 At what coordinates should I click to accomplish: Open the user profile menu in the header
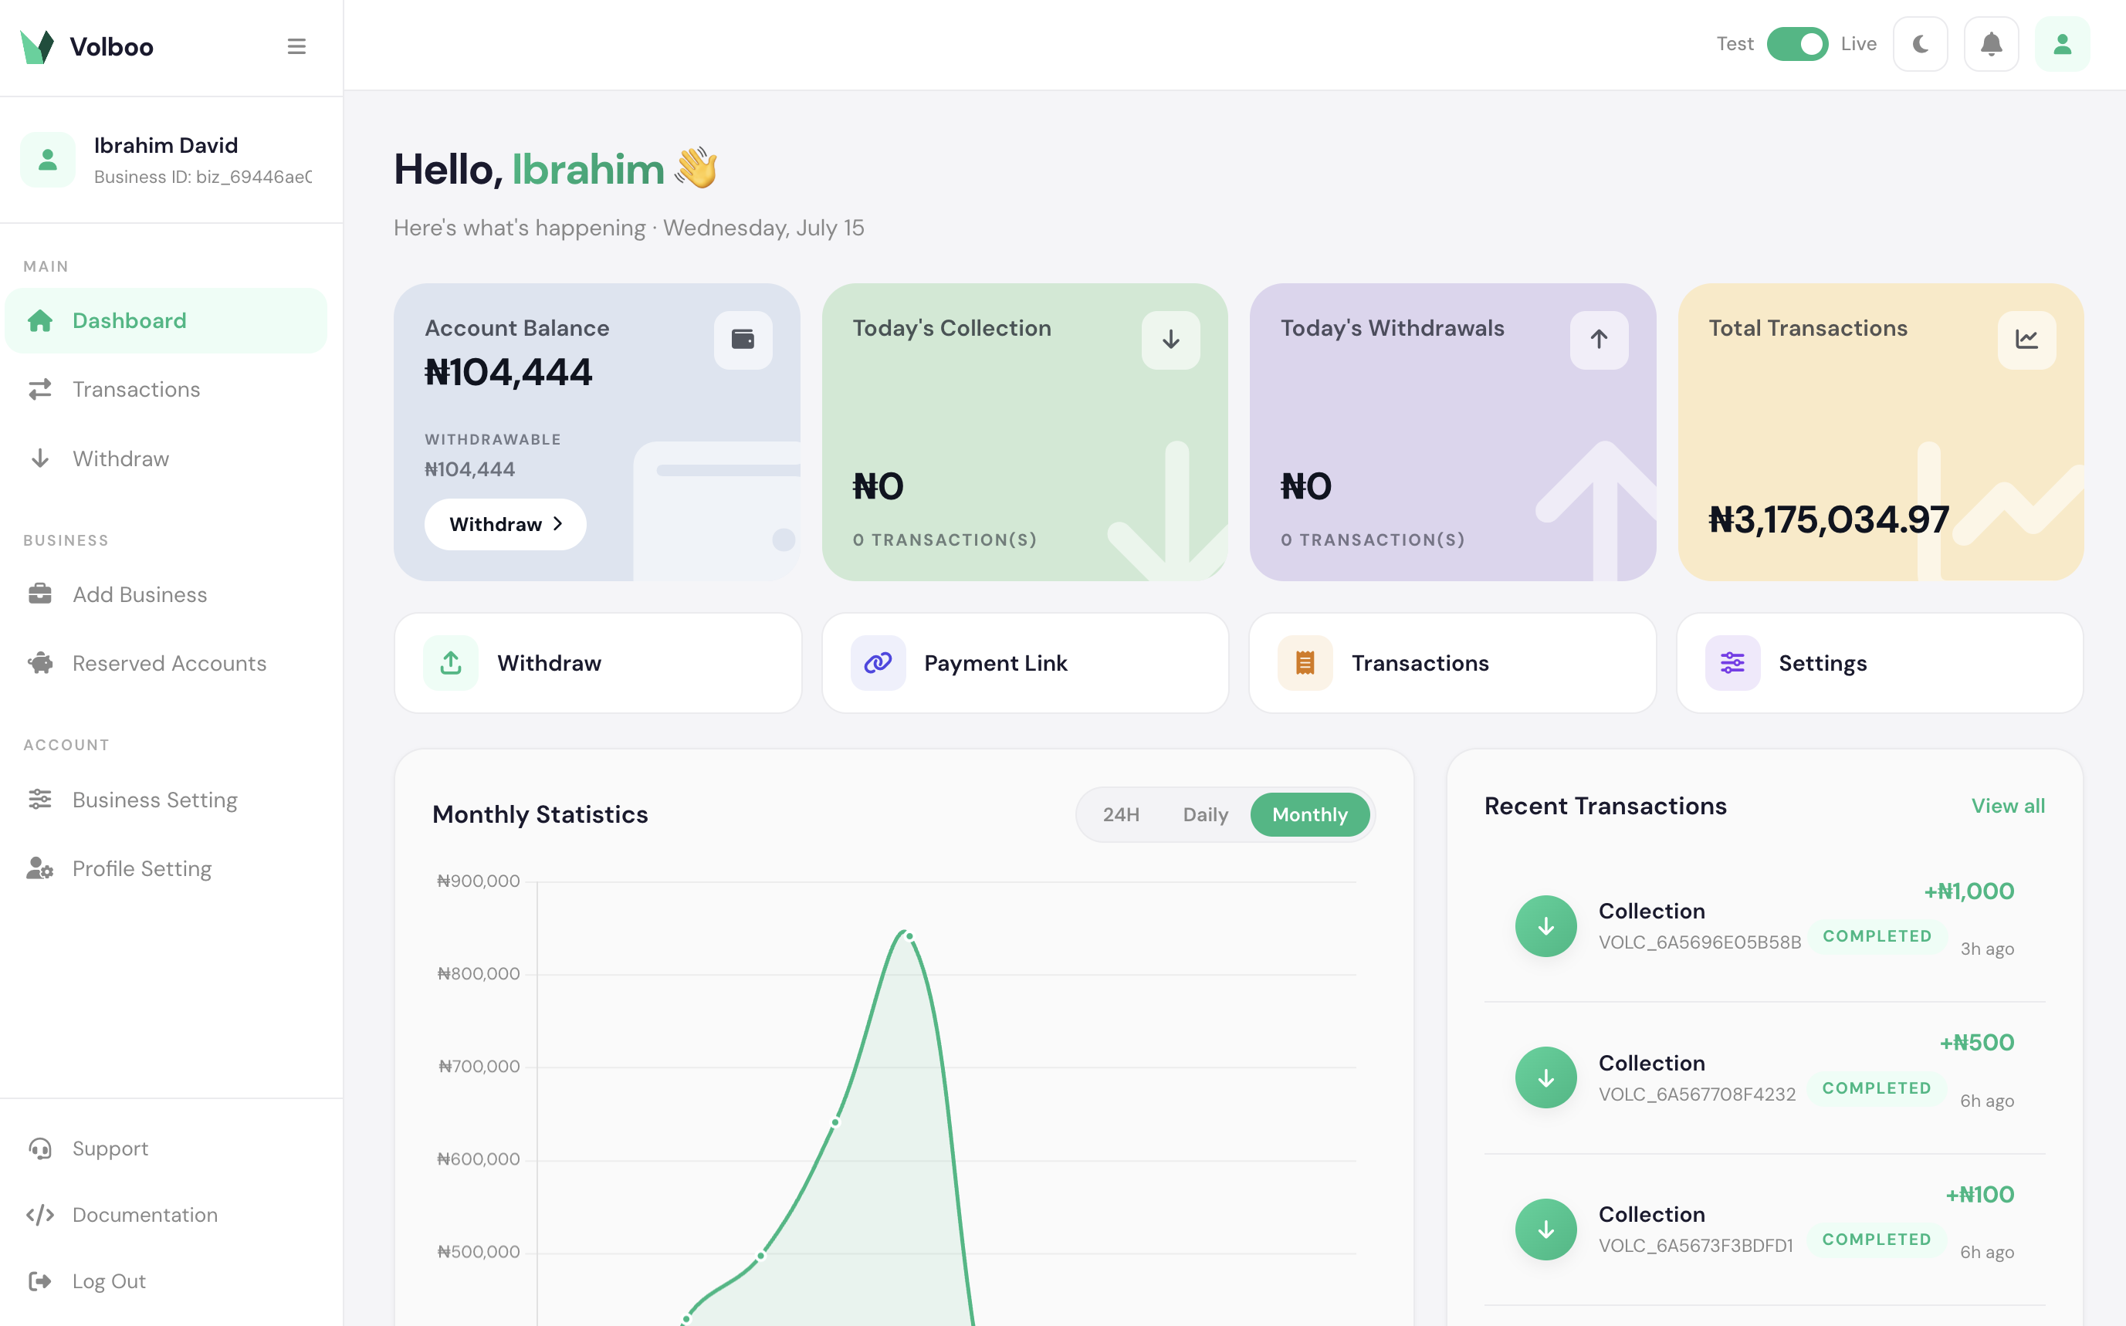coord(2062,44)
